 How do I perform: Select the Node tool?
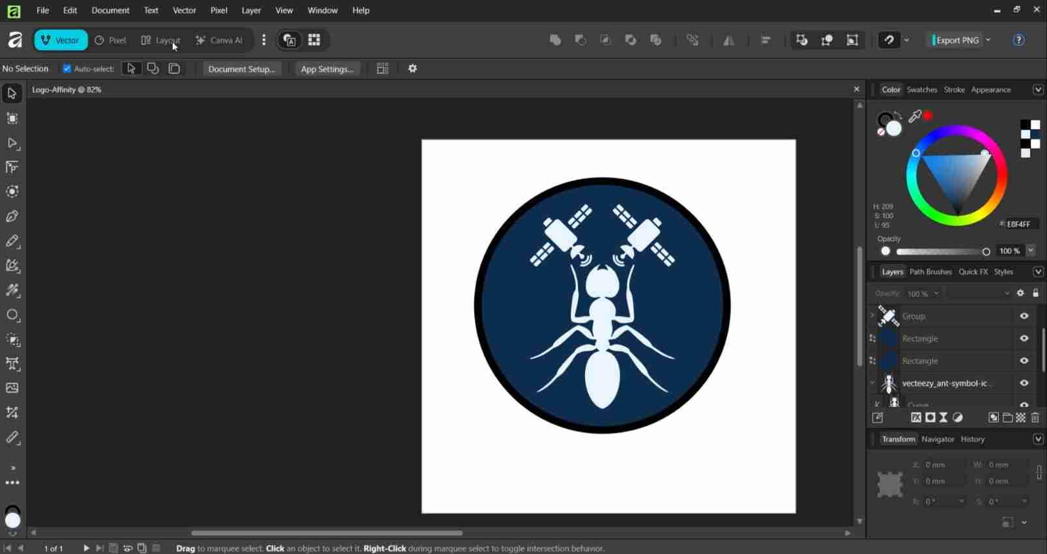coord(12,143)
